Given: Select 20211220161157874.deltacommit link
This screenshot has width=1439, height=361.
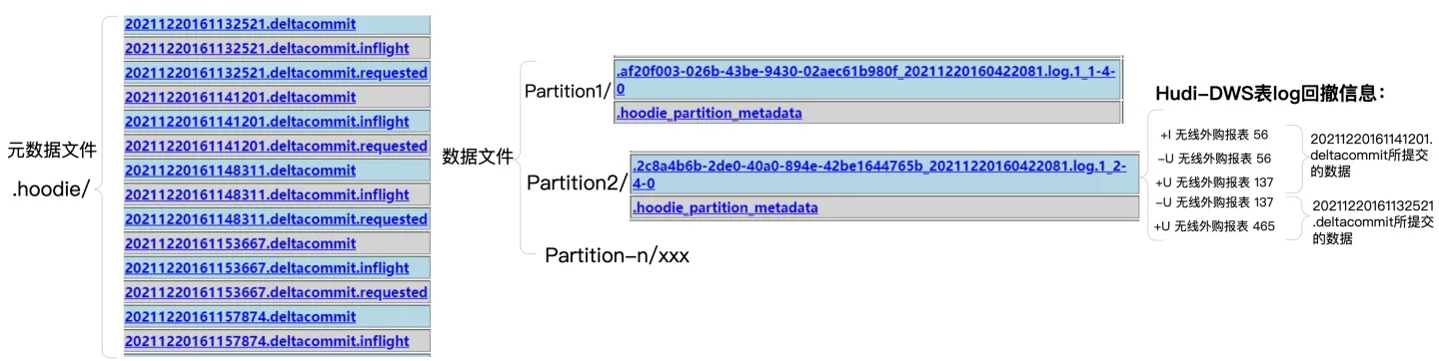Looking at the screenshot, I should 240,317.
